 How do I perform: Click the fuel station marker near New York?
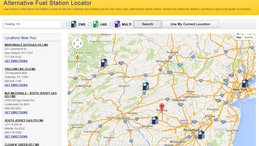point(245,84)
